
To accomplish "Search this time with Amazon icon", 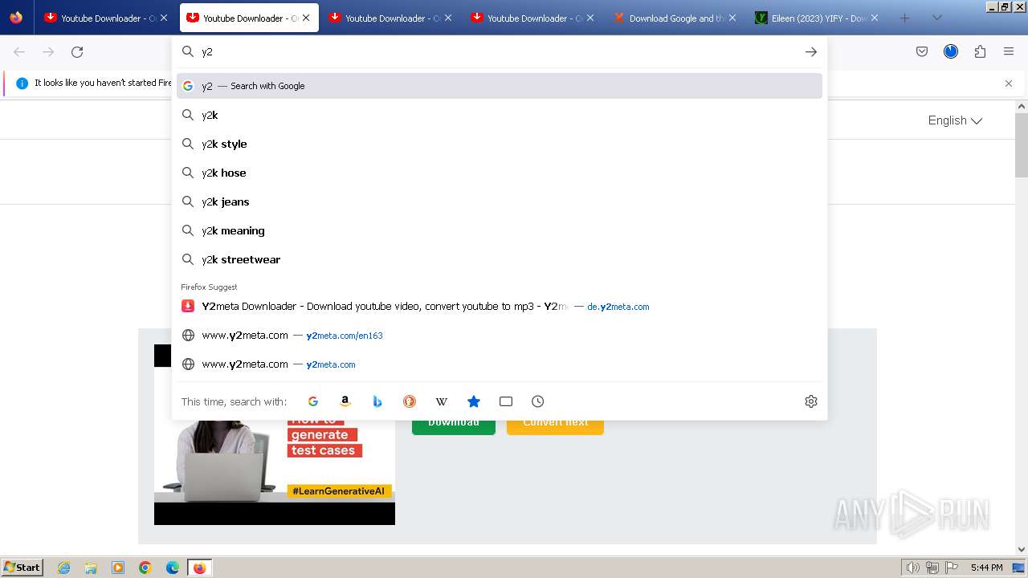I will (x=345, y=401).
